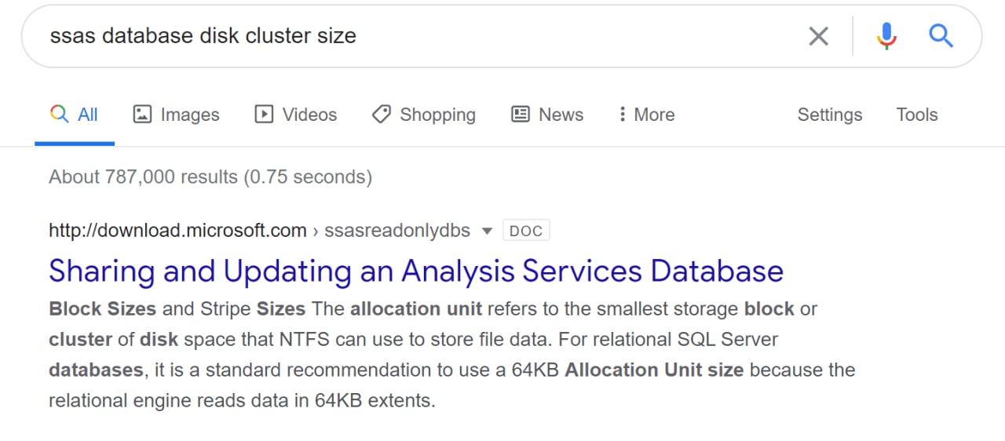The image size is (1005, 441).
Task: Switch to the Images tab
Action: (x=176, y=115)
